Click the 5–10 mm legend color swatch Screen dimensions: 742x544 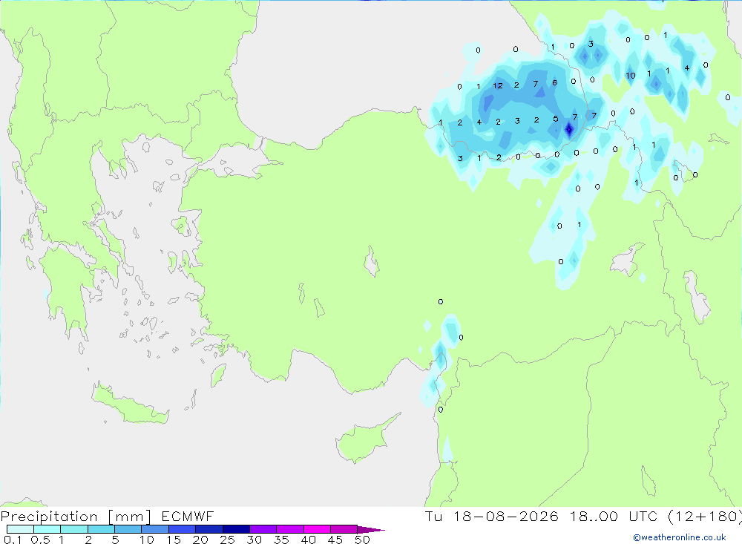tap(128, 529)
